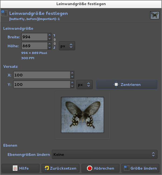Click the [butterfly_before](importiert)-1 subtitle
Screen dimensions: 162x175
click(x=35, y=19)
